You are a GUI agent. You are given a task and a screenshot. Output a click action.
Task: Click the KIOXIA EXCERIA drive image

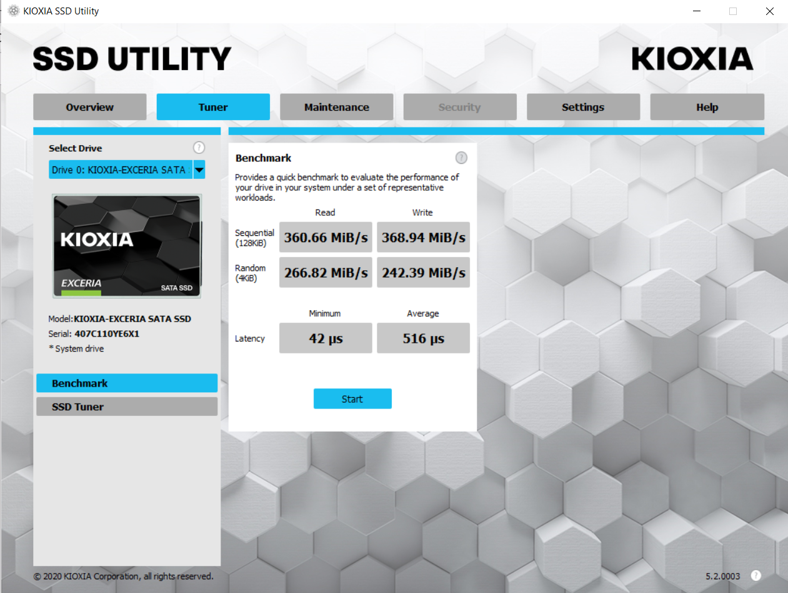pyautogui.click(x=127, y=246)
